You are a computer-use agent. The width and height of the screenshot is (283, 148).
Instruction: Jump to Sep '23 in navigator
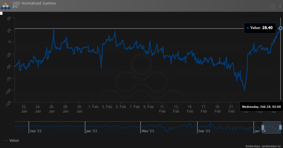coord(204,131)
